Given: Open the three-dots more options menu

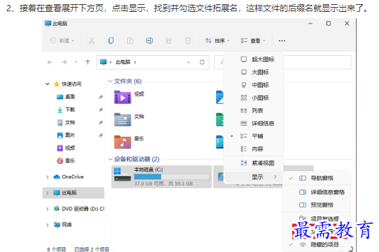Looking at the screenshot, I should pyautogui.click(x=282, y=40).
